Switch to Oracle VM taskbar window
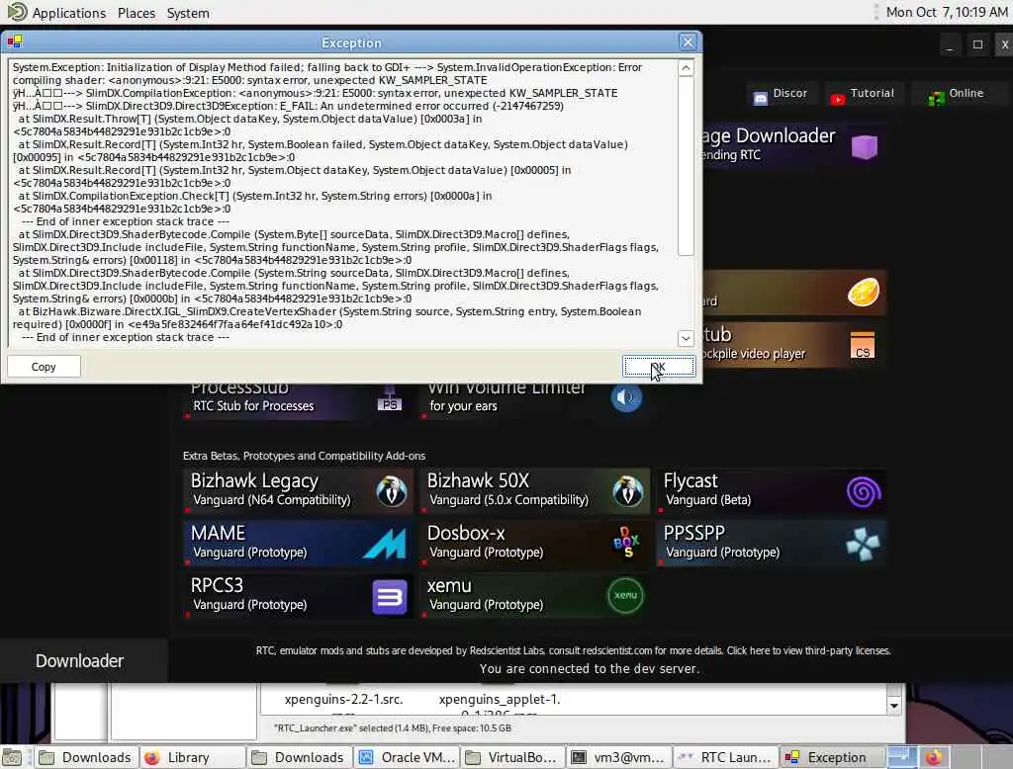This screenshot has height=769, width=1013. [x=407, y=757]
